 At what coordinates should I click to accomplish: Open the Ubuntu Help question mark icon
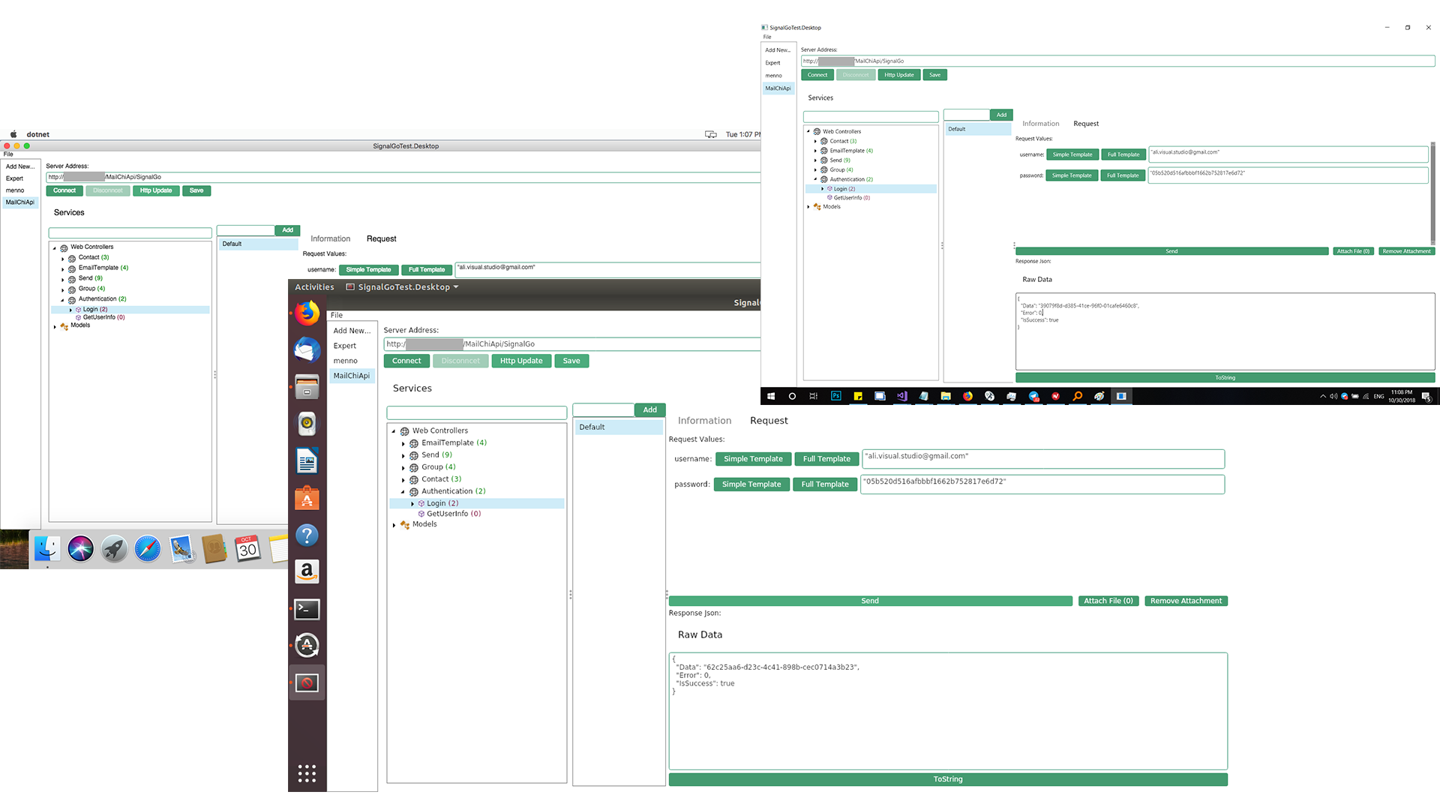tap(307, 535)
